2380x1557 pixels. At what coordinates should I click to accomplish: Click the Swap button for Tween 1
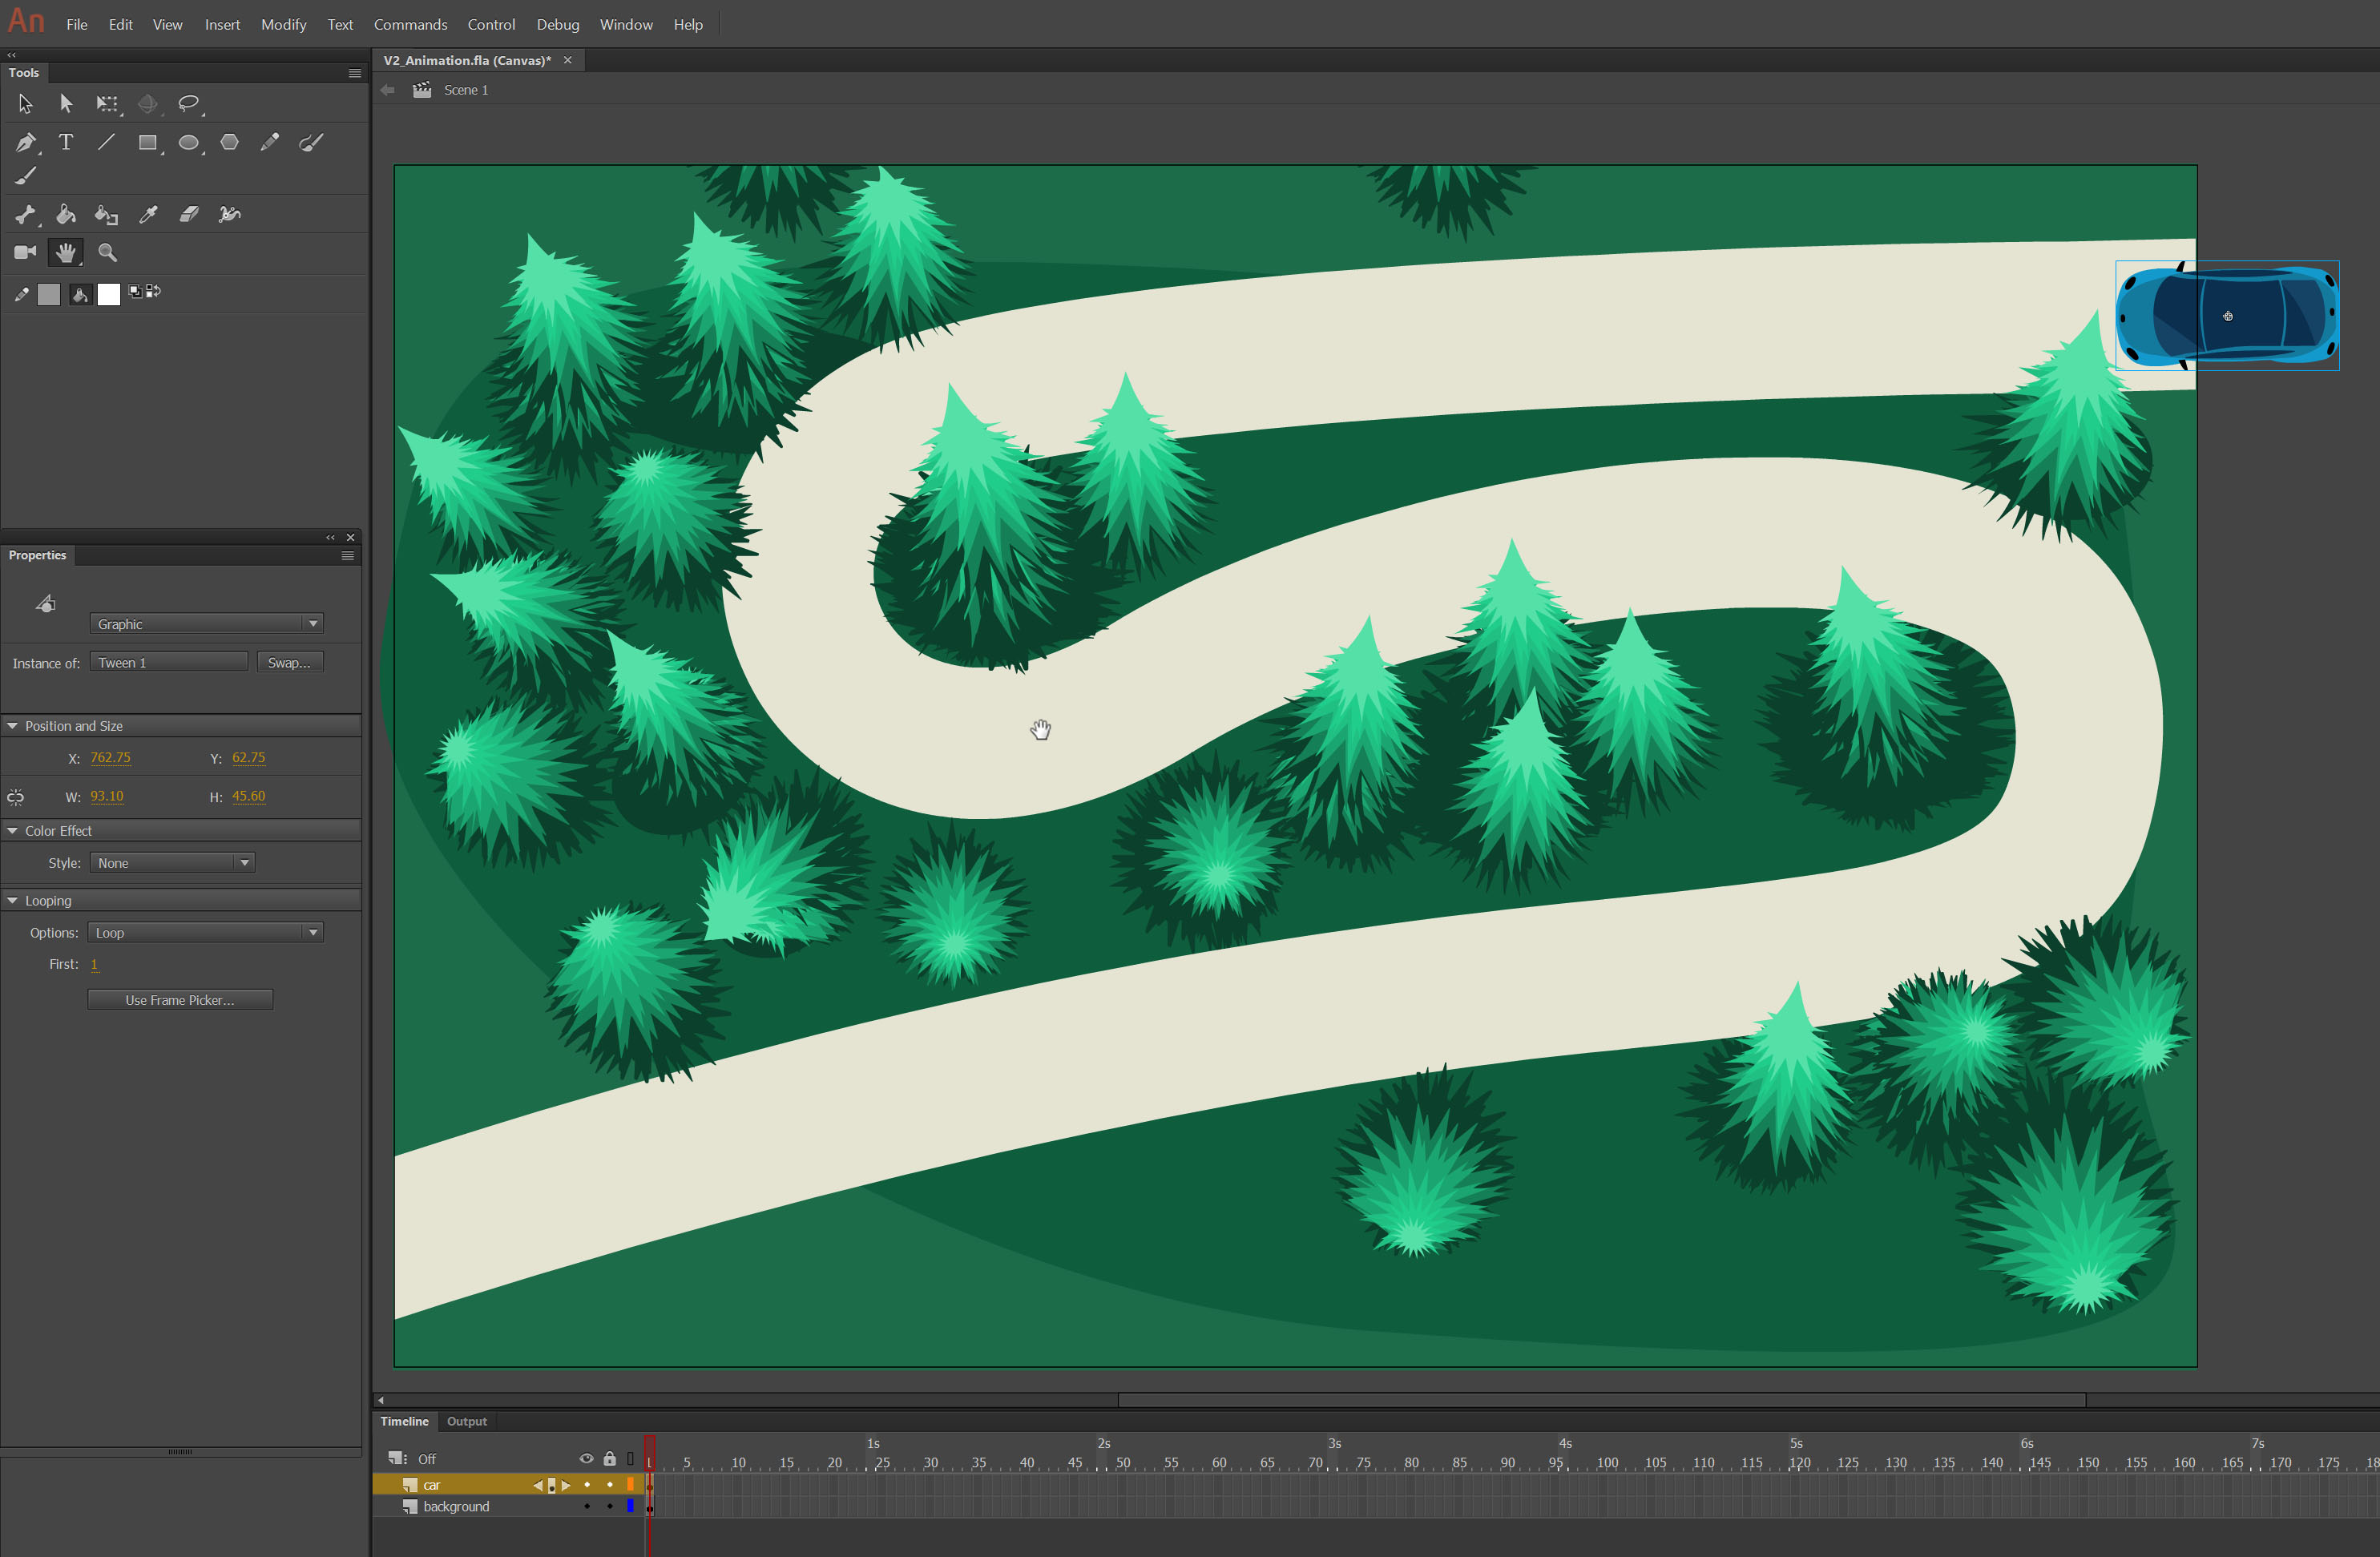287,662
